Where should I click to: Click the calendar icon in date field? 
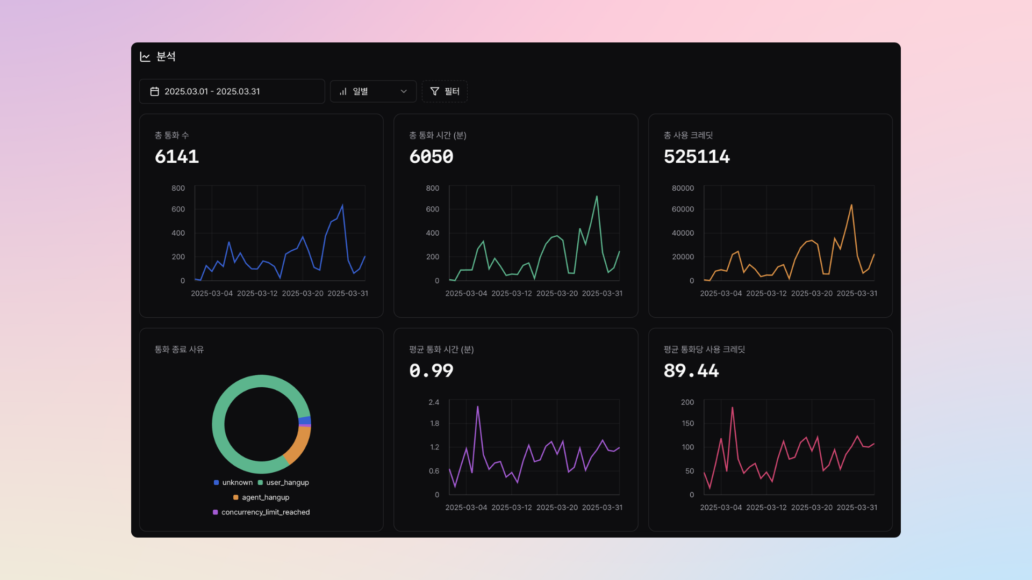click(155, 91)
